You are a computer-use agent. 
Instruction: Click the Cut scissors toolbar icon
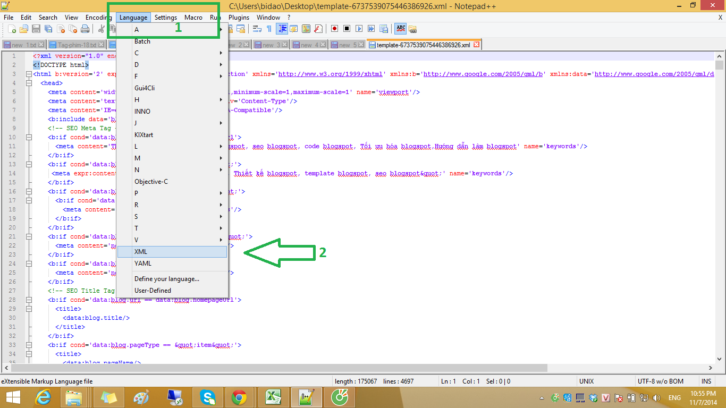point(101,29)
